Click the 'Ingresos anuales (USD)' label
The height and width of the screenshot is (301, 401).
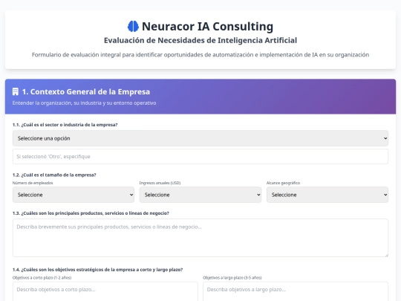point(160,183)
